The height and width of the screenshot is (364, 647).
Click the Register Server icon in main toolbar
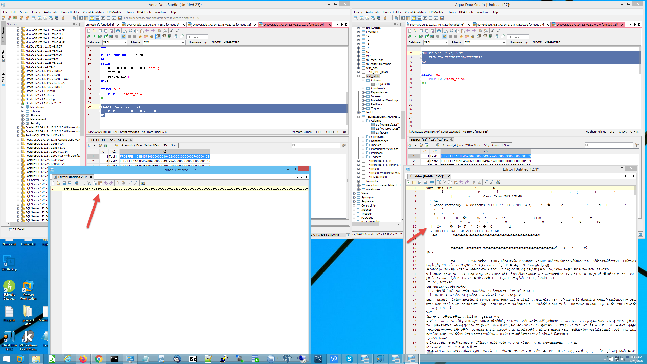point(4,18)
